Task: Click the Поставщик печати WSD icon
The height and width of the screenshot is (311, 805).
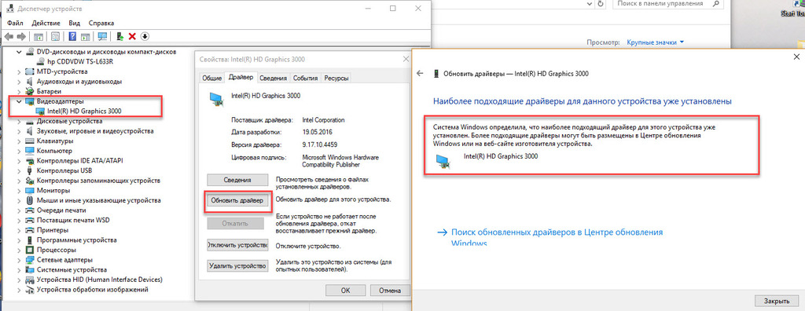Action: coord(29,221)
